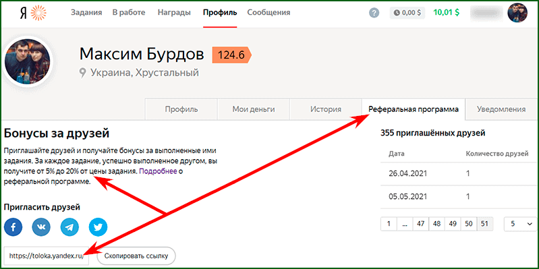Switch to the Мои деньги tab
539x269 pixels.
pos(254,109)
